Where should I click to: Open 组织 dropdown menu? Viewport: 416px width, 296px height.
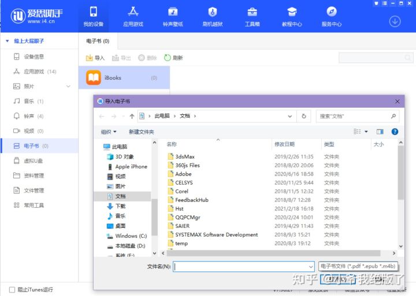click(x=109, y=132)
